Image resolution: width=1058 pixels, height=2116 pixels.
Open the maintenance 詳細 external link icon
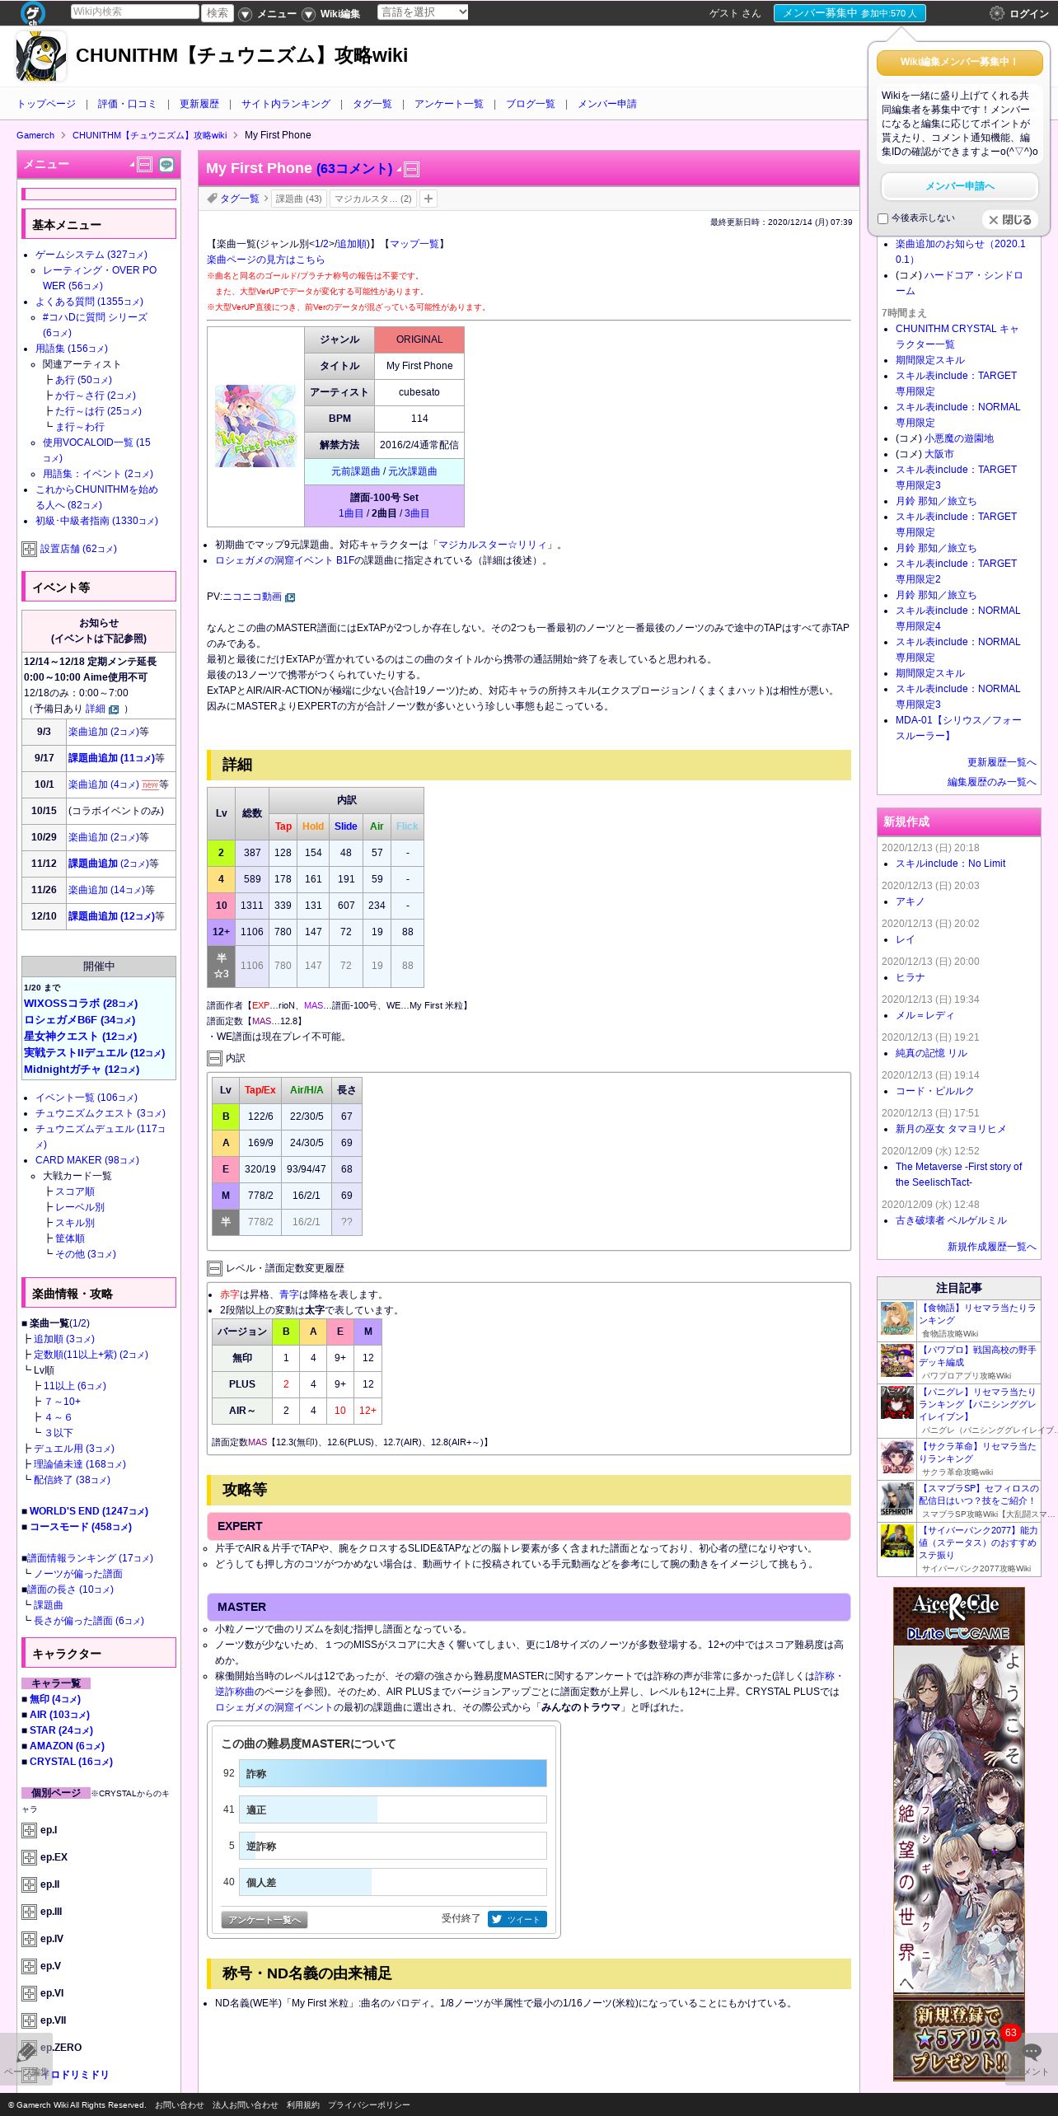pyautogui.click(x=114, y=709)
